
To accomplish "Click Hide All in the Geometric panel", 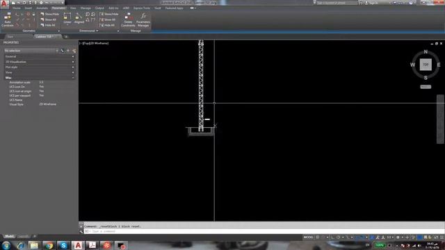I will (48, 25).
